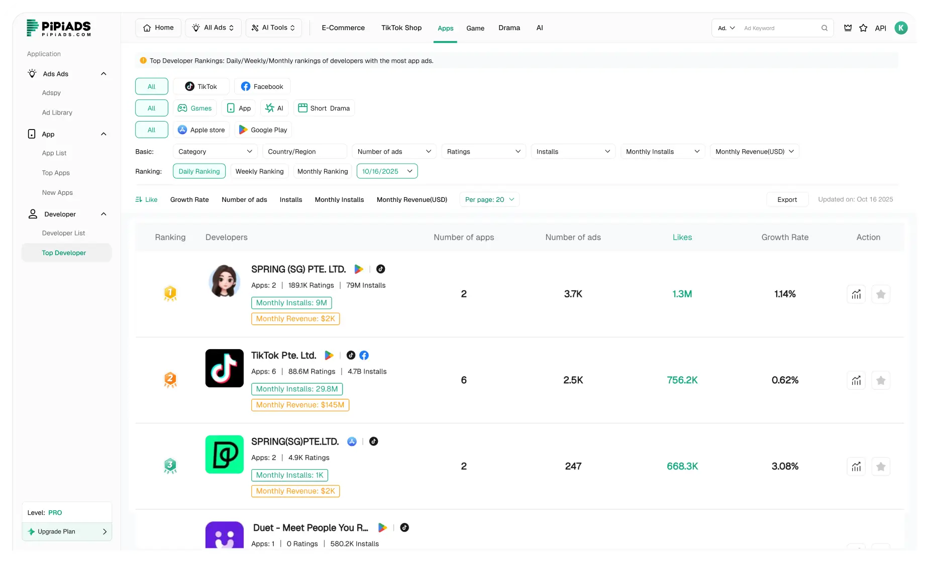Sort the table by Growth Rate

point(189,199)
